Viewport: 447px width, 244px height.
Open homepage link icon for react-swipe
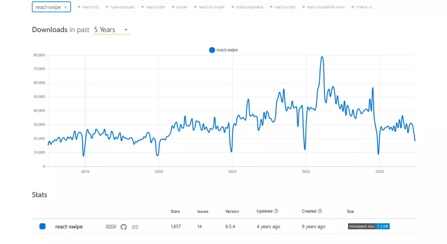click(135, 227)
